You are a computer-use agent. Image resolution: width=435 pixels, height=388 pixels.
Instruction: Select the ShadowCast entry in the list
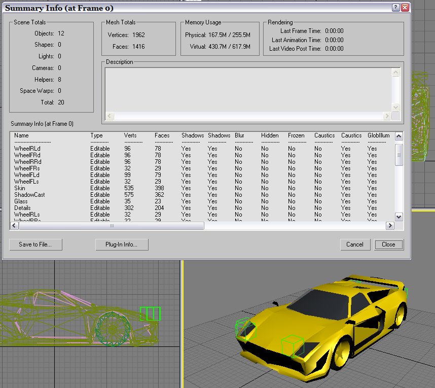pos(29,195)
